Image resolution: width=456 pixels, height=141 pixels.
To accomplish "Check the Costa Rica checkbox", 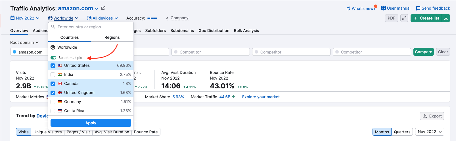I will click(x=53, y=111).
